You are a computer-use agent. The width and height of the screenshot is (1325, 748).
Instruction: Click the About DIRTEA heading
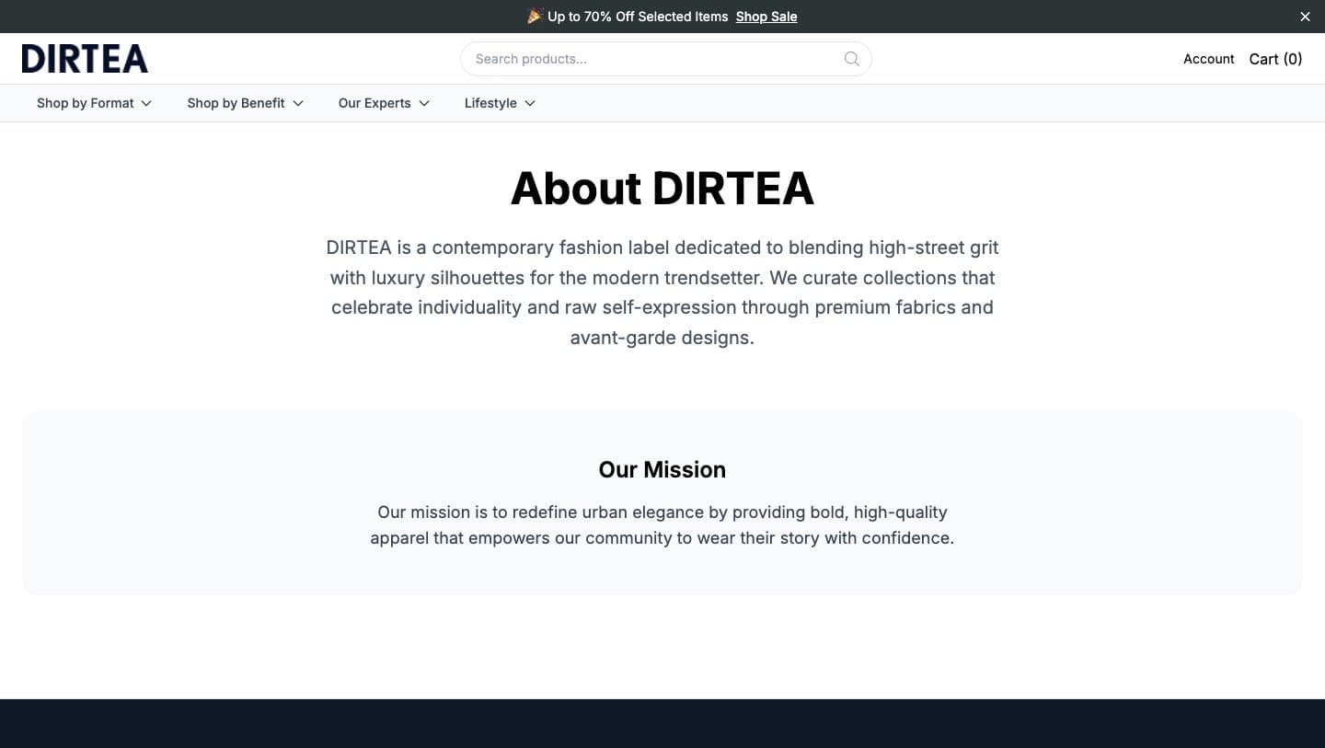(662, 189)
